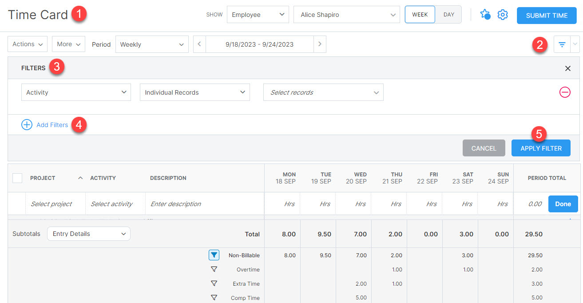
Task: Click the Overtime filter funnel icon
Action: pos(214,269)
